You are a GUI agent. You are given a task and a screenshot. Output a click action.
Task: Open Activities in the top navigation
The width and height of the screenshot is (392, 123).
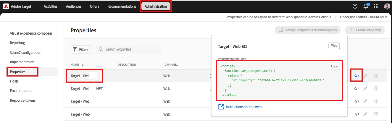pyautogui.click(x=51, y=7)
